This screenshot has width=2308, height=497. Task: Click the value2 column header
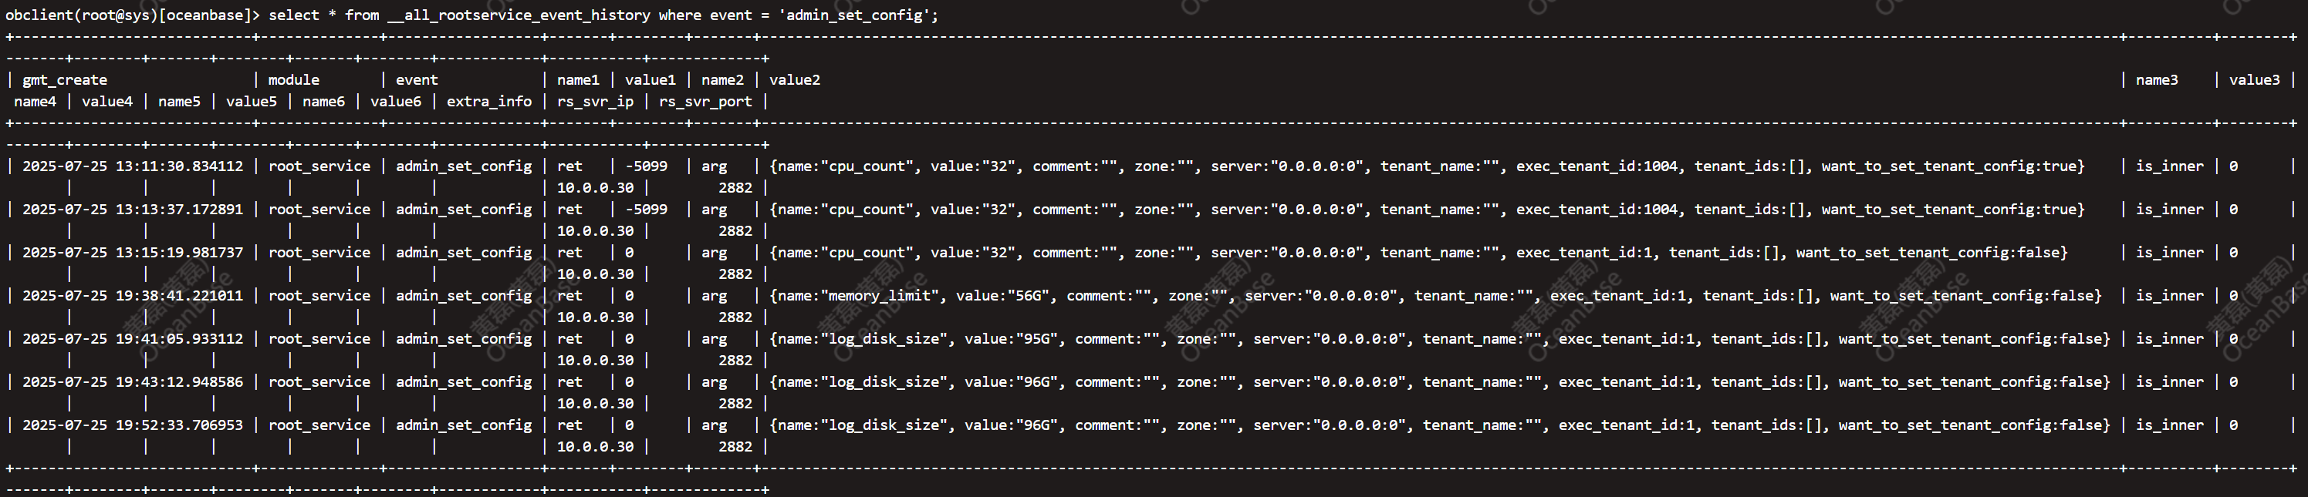click(795, 80)
